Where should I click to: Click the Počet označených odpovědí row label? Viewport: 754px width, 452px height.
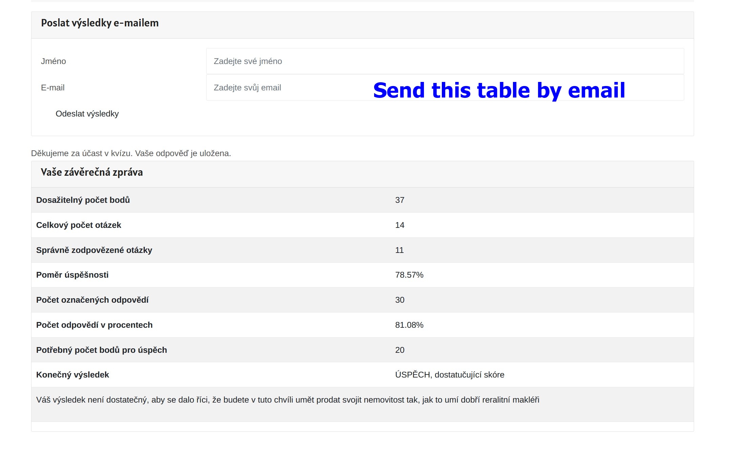(x=92, y=300)
